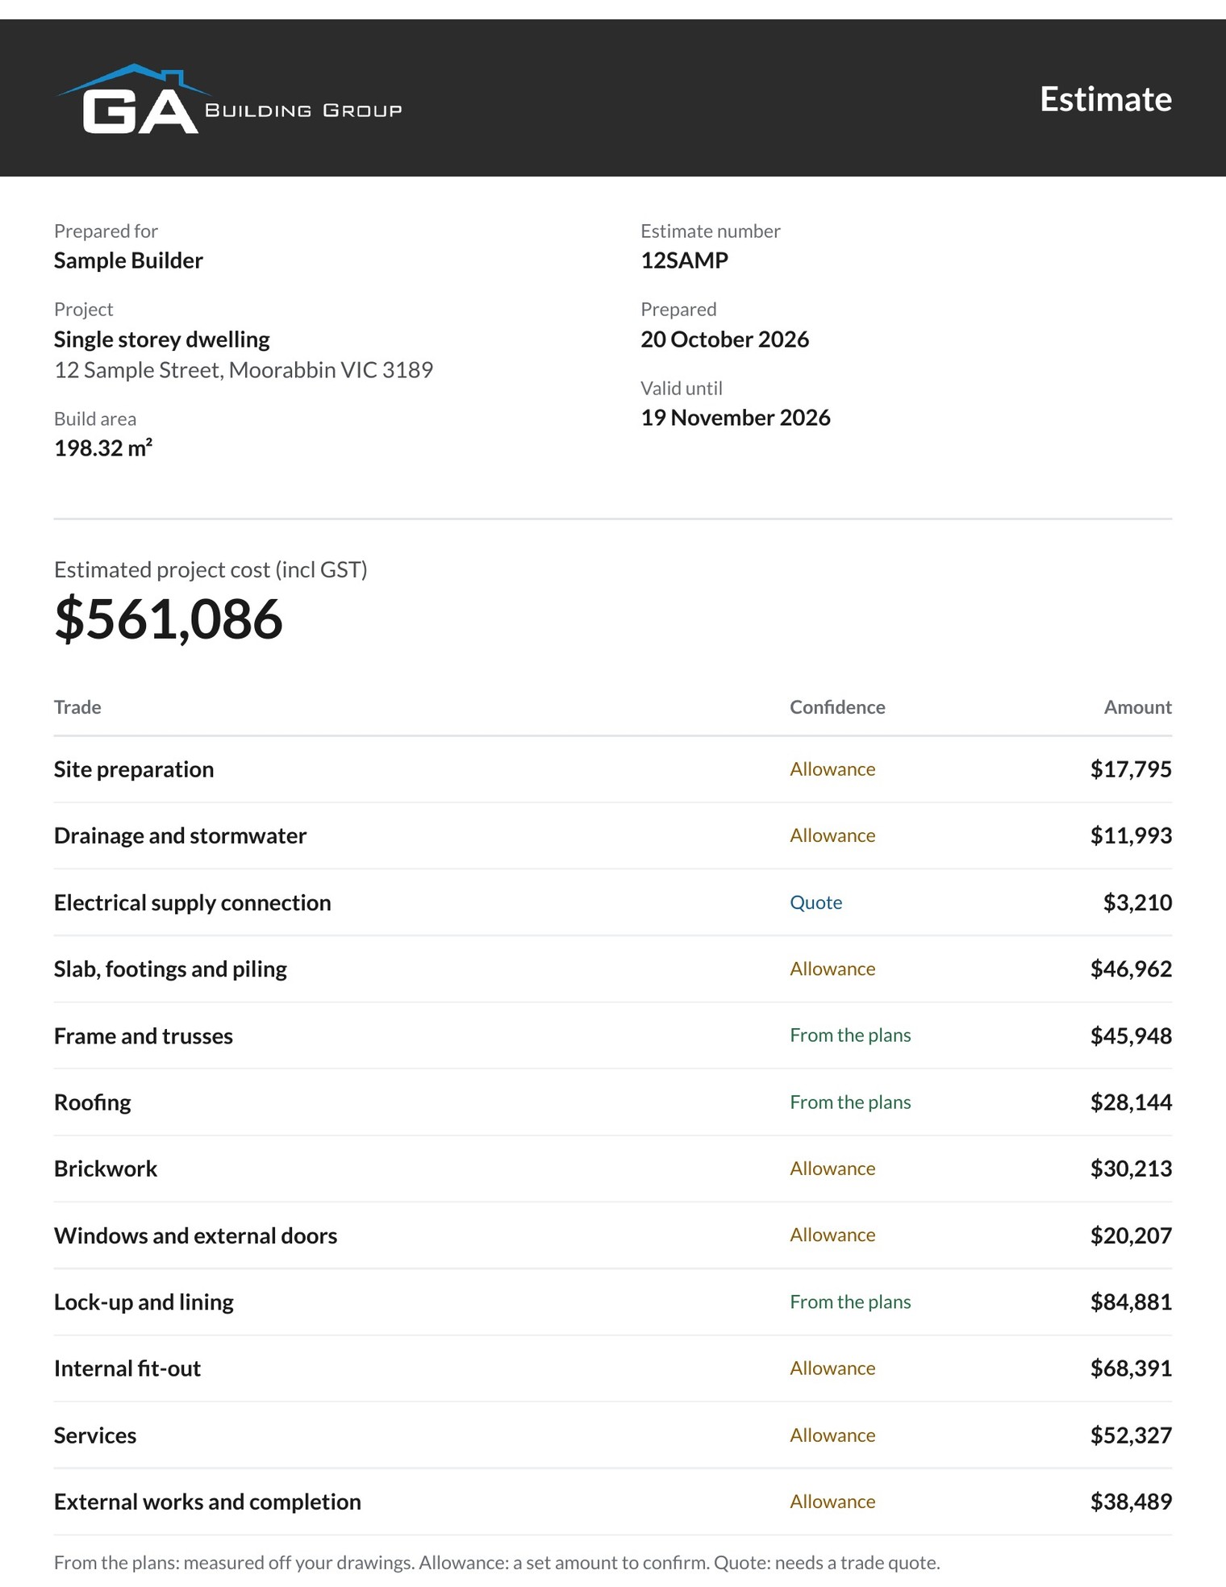1226x1587 pixels.
Task: Click the $30,213 amount
Action: (x=1131, y=1169)
